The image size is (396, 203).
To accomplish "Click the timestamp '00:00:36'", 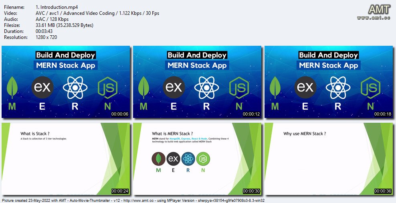I will (x=383, y=191).
